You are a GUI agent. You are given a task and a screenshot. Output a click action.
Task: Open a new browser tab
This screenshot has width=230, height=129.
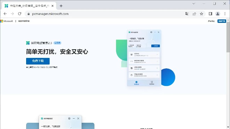click(x=61, y=6)
